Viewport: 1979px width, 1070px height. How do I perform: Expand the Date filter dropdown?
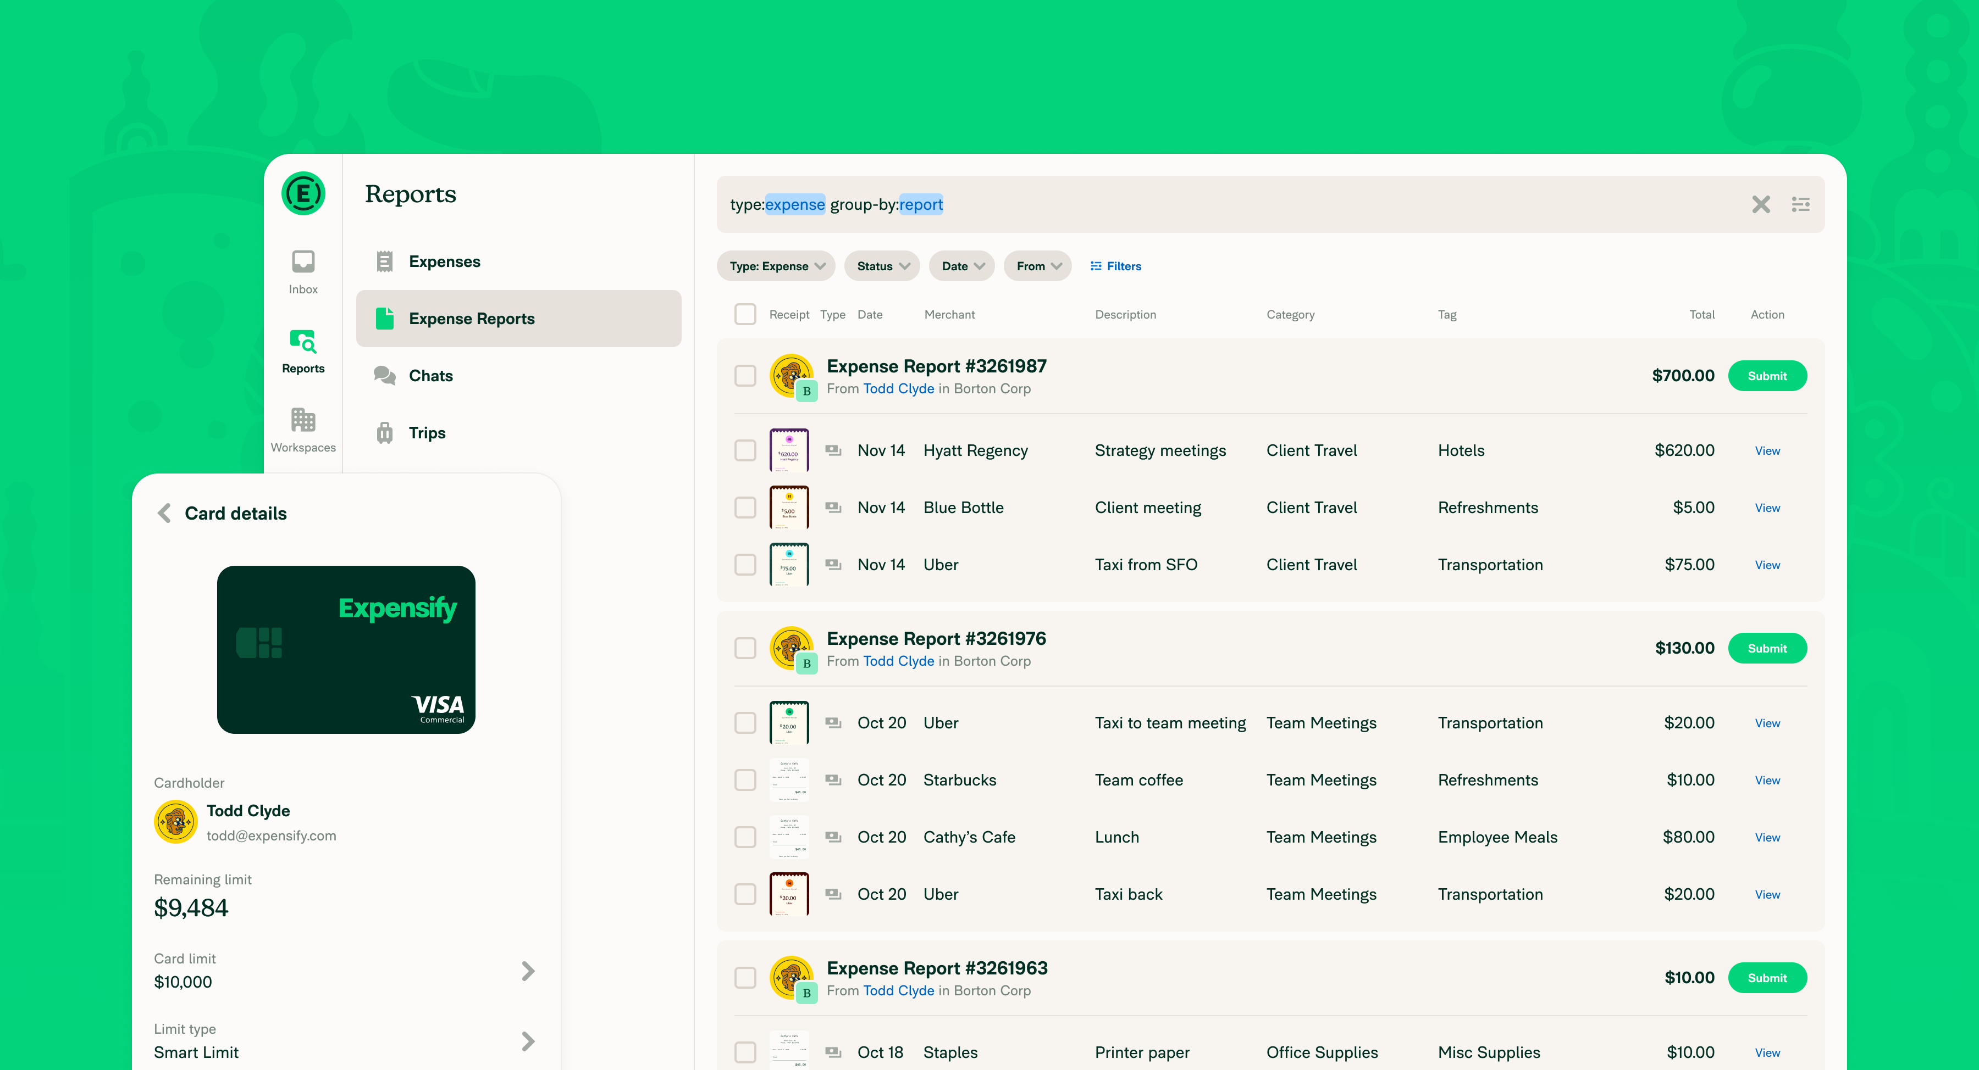pyautogui.click(x=961, y=266)
